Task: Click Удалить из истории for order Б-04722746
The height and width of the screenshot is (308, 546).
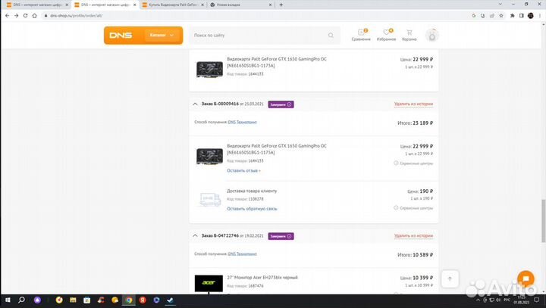Action: pyautogui.click(x=413, y=235)
